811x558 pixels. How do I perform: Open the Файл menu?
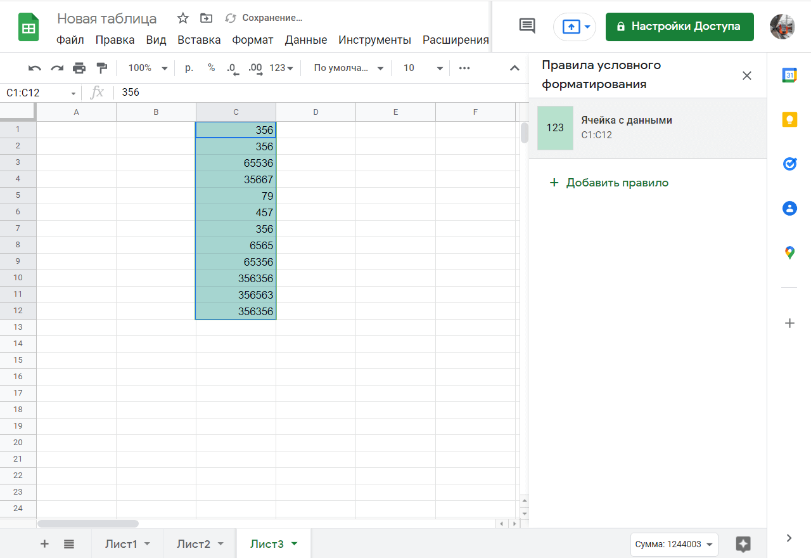coord(70,40)
